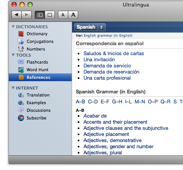
Task: Open Adjectives, plural topic
Action: (103, 153)
